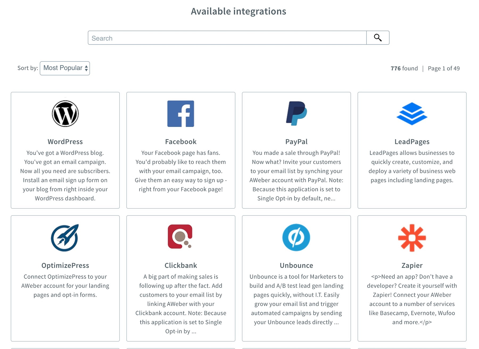Click the Unbounce logo icon
479x349 pixels.
click(296, 237)
